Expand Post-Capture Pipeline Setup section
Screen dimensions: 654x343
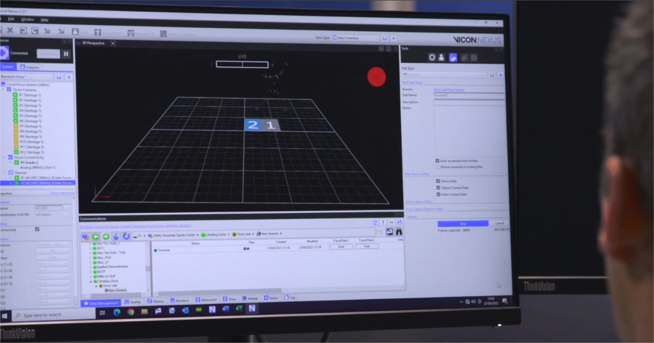tap(424, 209)
